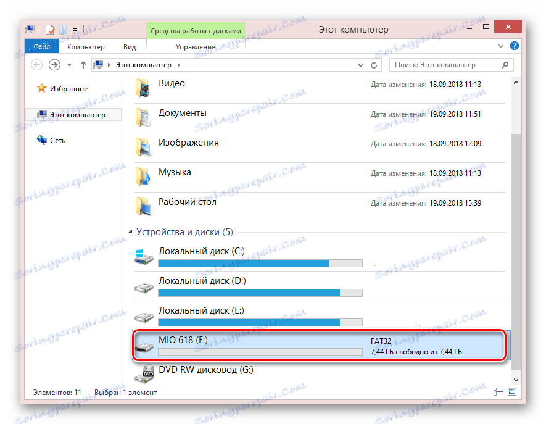Click the search magnifier icon

tap(505, 65)
